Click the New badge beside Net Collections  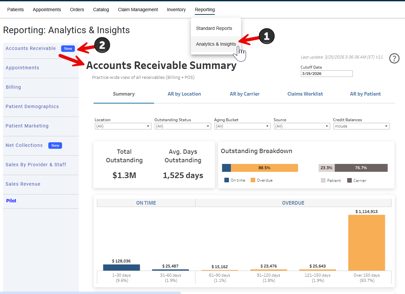[55, 146]
